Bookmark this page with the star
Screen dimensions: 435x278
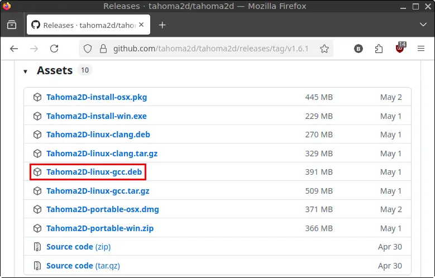324,49
